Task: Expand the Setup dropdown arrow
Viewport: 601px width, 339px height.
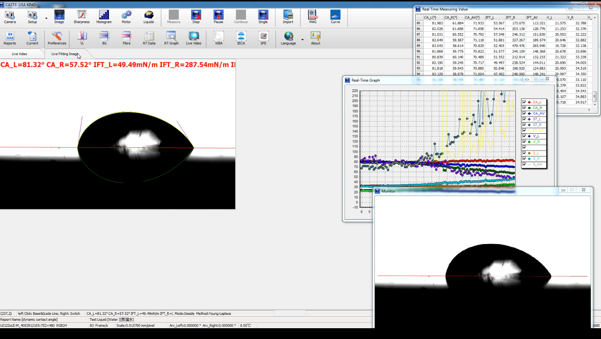Action: click(x=46, y=18)
